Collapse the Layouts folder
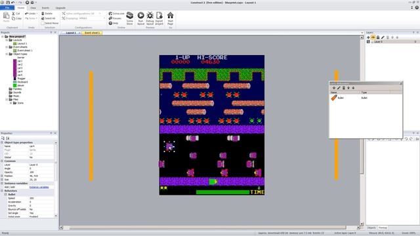Viewport: 420px width, 236px height. pyautogui.click(x=7, y=40)
